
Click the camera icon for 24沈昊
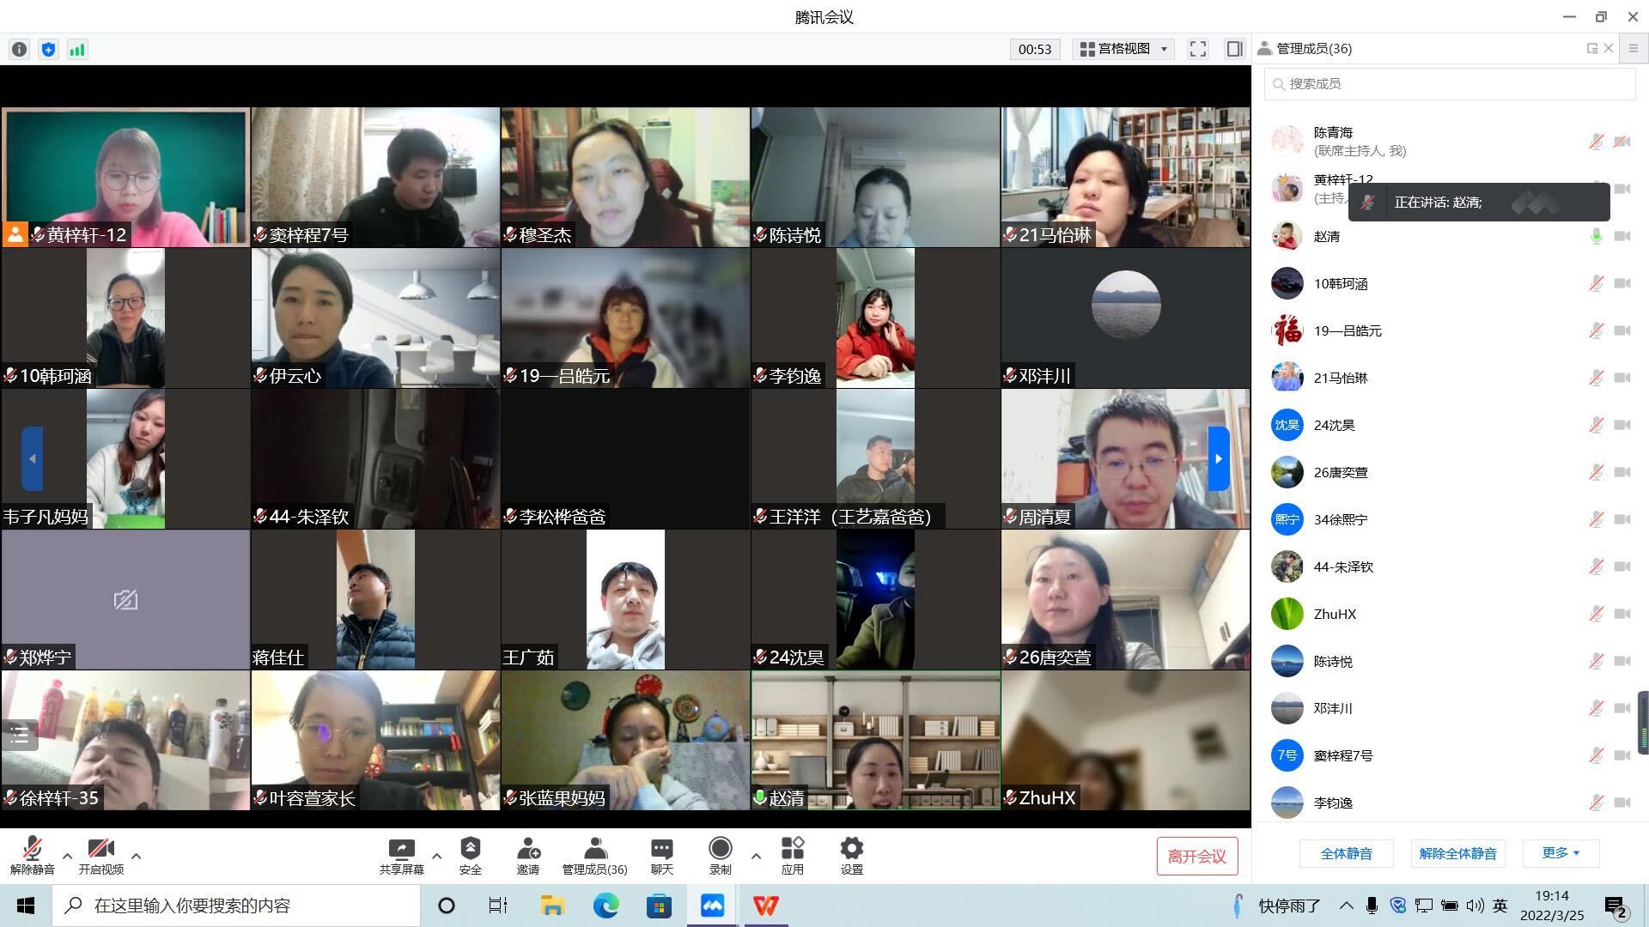[x=1622, y=425]
